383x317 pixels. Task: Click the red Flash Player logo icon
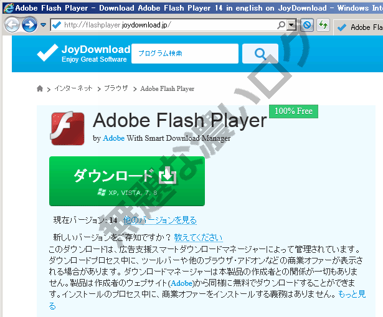click(67, 128)
